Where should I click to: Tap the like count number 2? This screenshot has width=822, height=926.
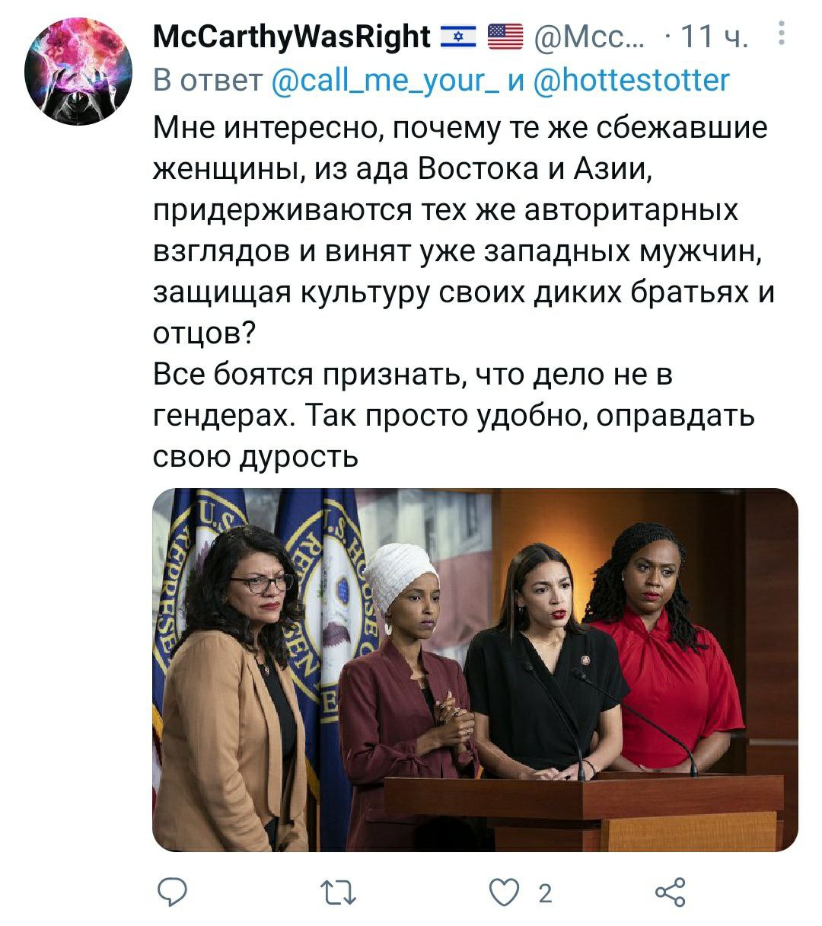[544, 893]
